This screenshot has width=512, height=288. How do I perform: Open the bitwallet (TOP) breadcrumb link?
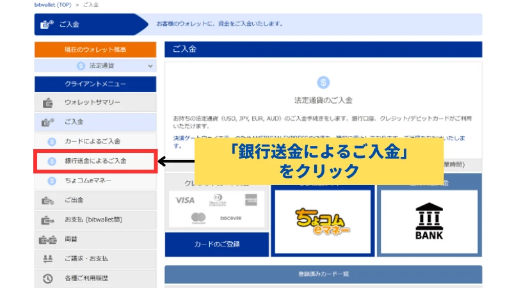coord(52,5)
